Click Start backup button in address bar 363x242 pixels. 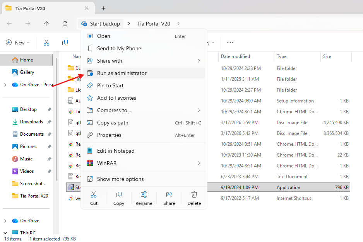click(x=101, y=24)
